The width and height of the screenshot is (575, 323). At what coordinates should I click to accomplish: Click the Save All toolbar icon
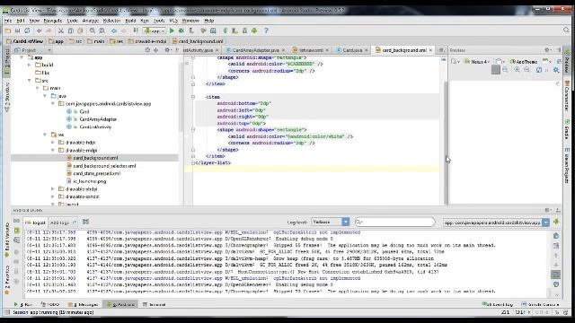(17, 31)
